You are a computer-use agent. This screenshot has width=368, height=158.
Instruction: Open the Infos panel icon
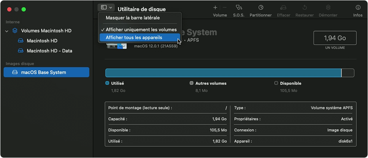point(358,7)
